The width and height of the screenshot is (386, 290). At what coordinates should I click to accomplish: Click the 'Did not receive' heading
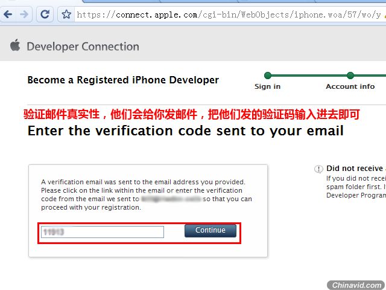click(355, 169)
